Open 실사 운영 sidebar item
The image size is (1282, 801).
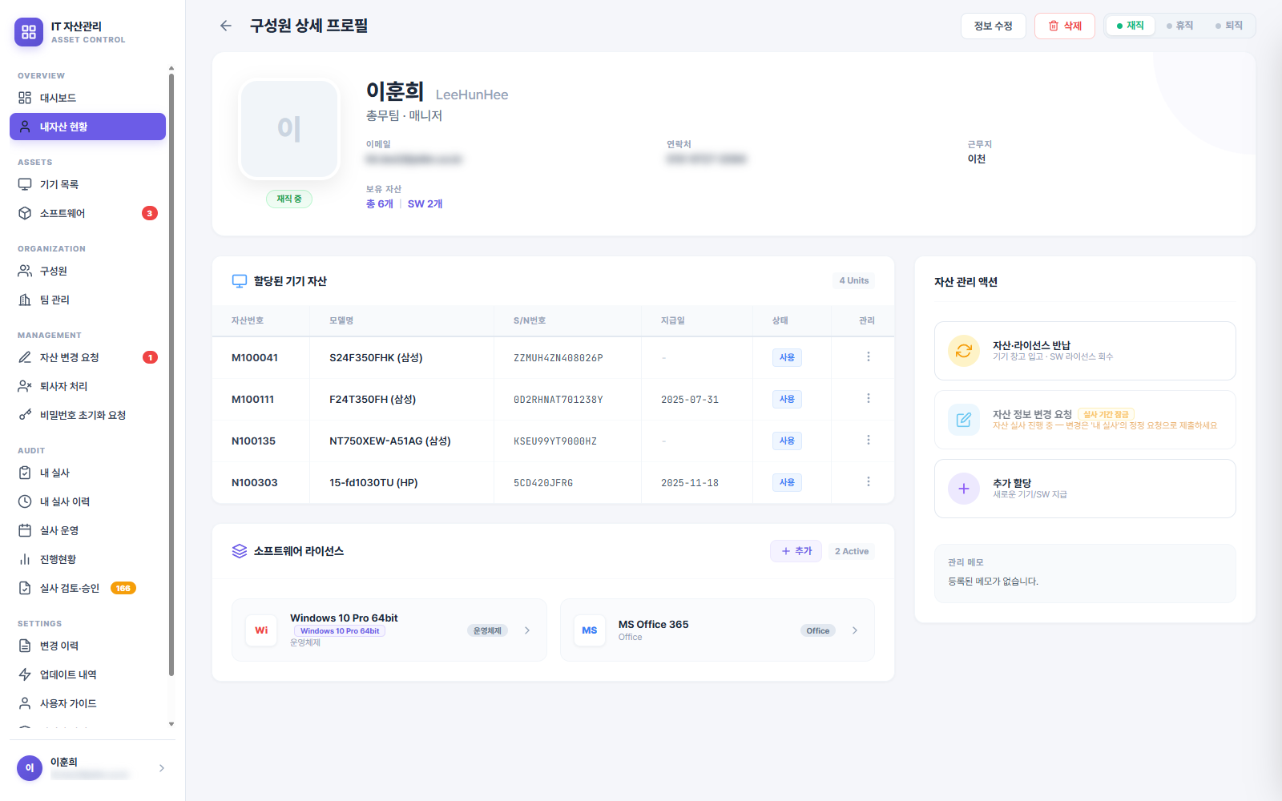tap(87, 530)
